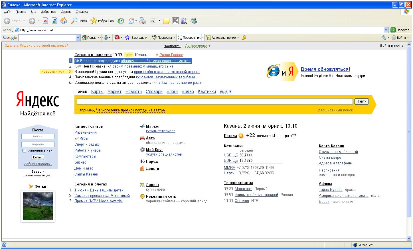
Task: Open the 'расширенный поиск' link
Action: coord(335,110)
